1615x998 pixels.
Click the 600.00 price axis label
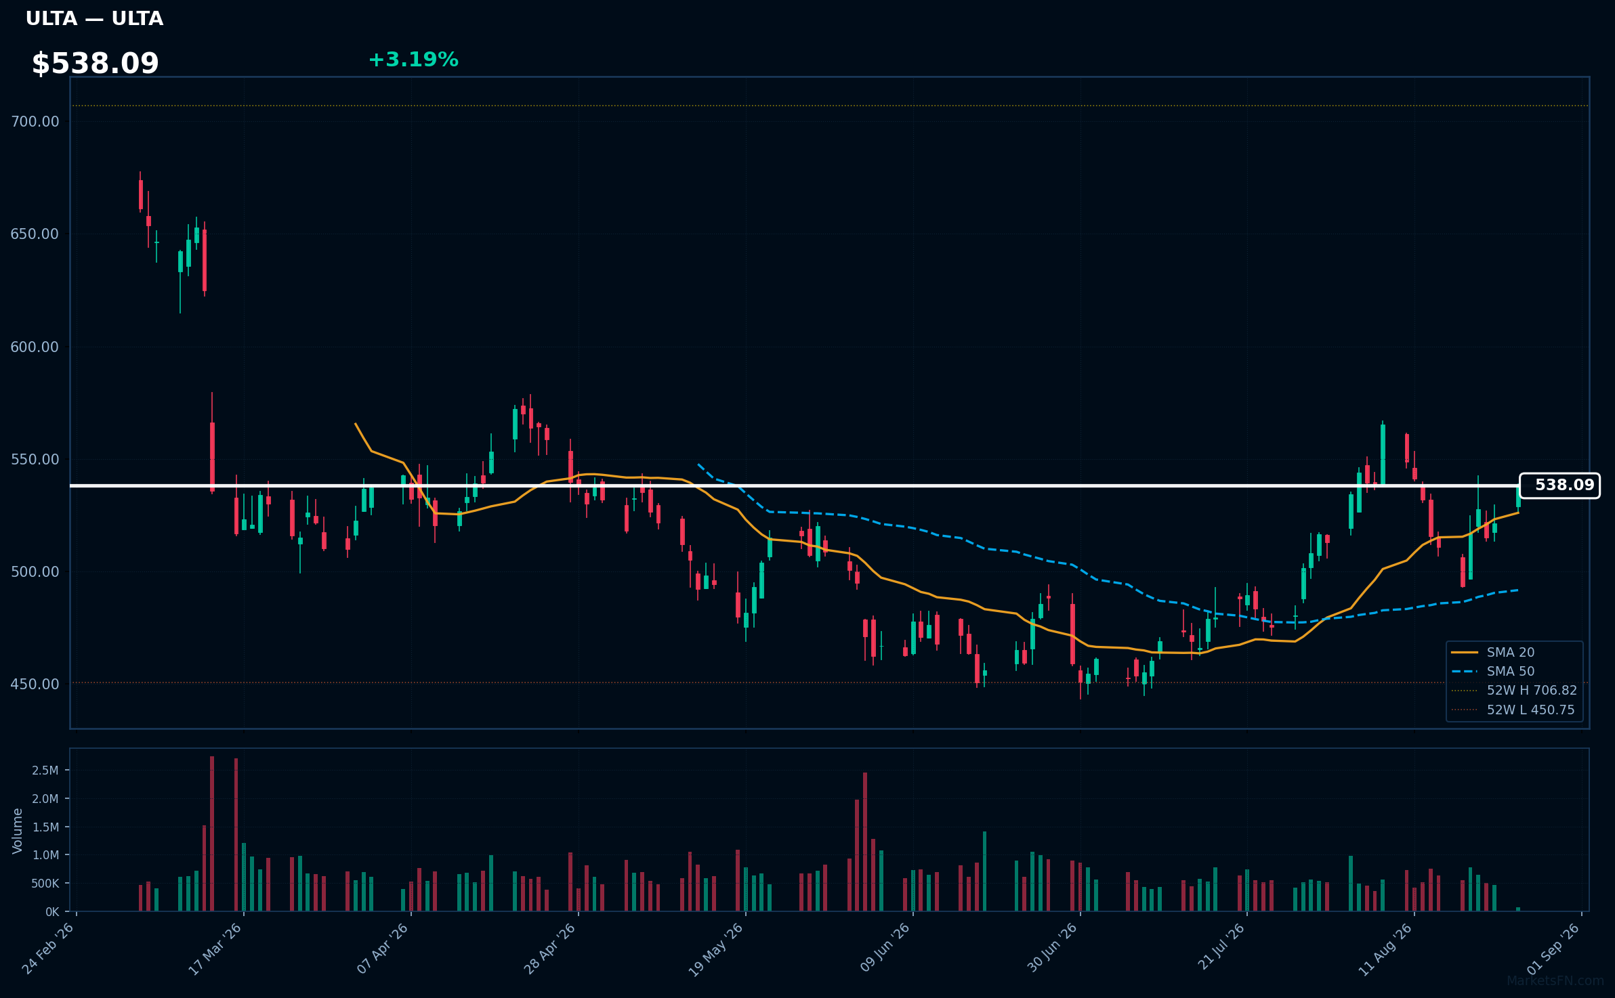pos(35,347)
